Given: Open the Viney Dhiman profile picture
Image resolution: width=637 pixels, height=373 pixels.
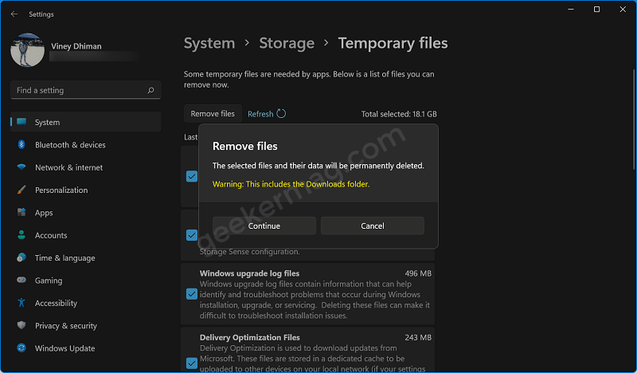Looking at the screenshot, I should 27,50.
